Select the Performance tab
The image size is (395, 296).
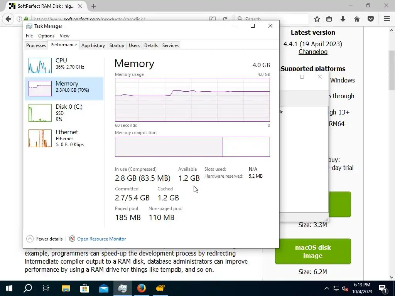[64, 45]
